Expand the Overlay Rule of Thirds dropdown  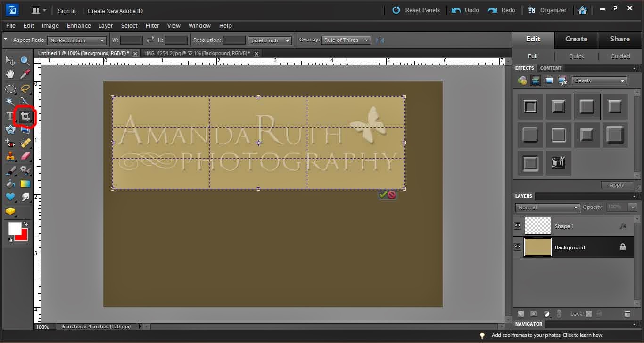tap(347, 40)
